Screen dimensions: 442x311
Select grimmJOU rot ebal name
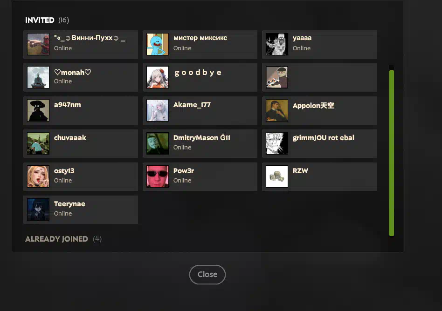click(x=323, y=138)
